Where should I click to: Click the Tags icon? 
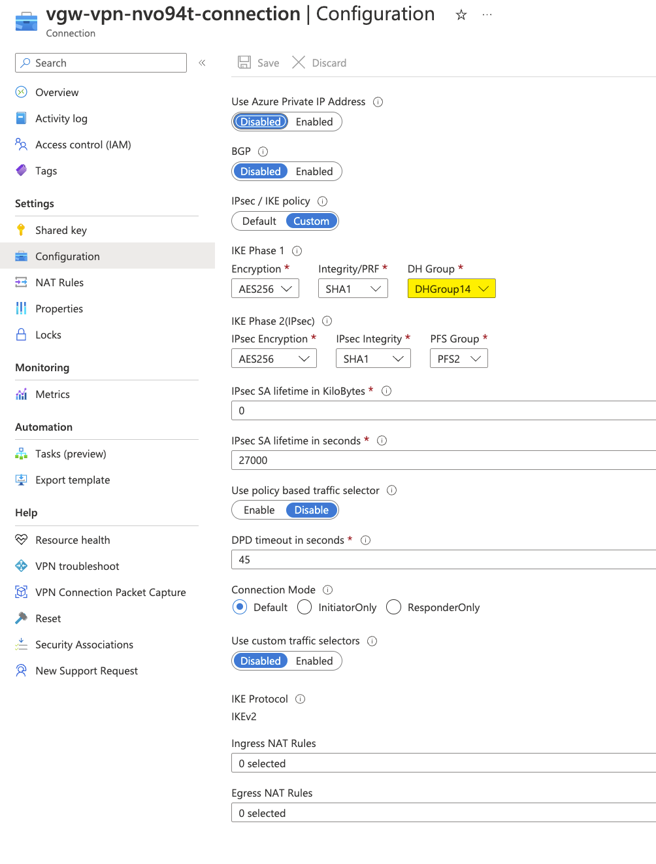pyautogui.click(x=22, y=171)
